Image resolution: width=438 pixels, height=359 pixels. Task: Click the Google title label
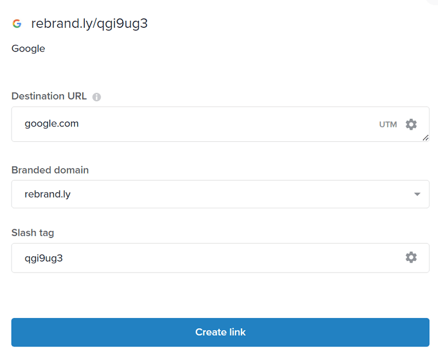(28, 49)
